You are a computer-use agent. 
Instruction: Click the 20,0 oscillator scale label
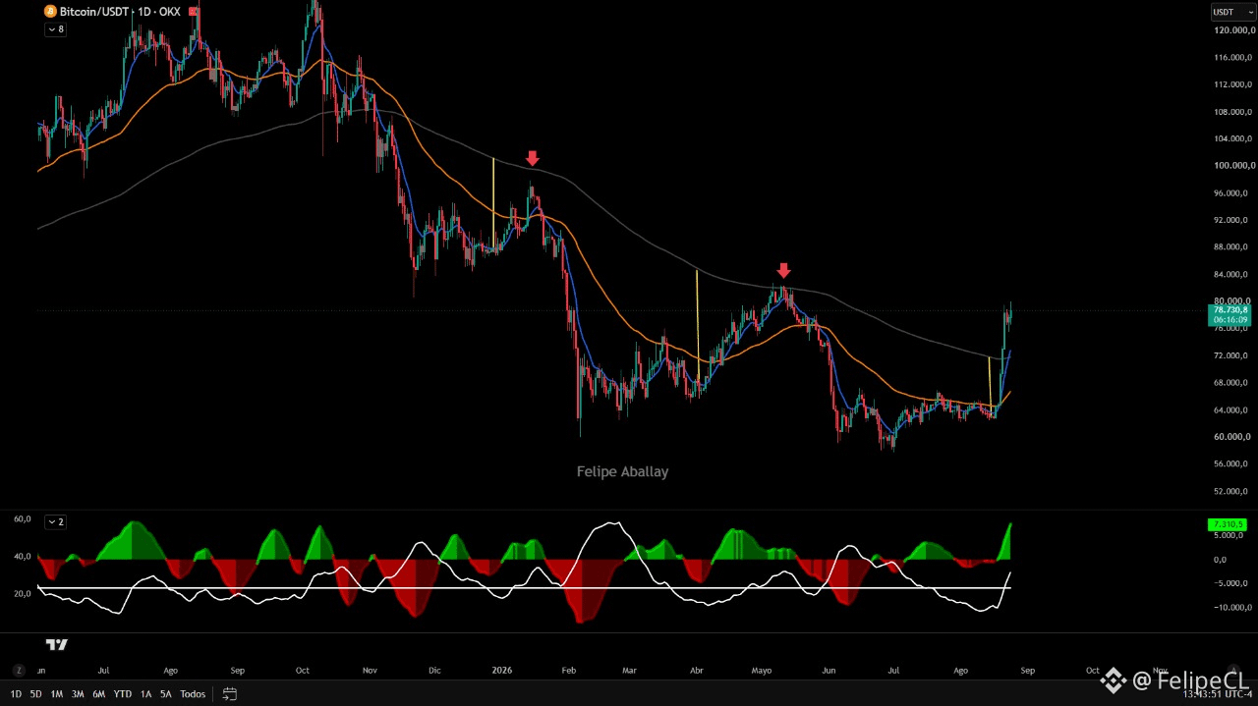tap(22, 593)
